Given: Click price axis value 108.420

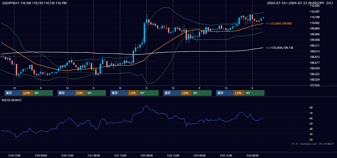Looking at the screenshot, I should click(315, 68).
